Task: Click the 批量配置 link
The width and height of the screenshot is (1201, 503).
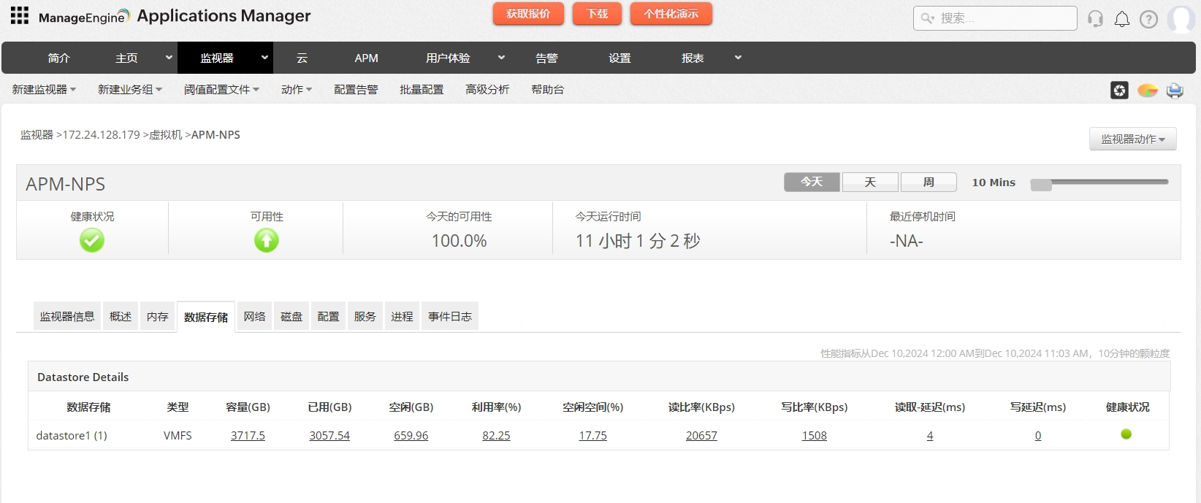Action: pos(422,89)
